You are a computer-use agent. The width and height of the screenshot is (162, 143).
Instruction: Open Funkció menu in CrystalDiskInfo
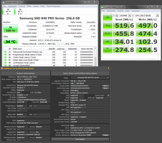tap(22, 6)
